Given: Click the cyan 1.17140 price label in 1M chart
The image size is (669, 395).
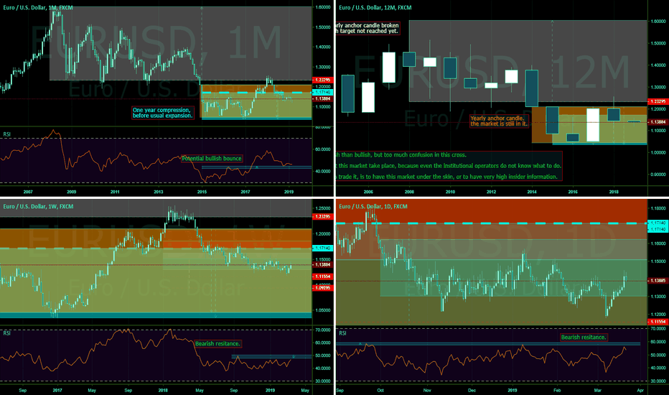Looking at the screenshot, I should point(322,92).
